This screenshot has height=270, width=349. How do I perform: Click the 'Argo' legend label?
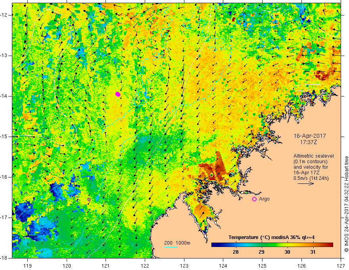coord(264,199)
